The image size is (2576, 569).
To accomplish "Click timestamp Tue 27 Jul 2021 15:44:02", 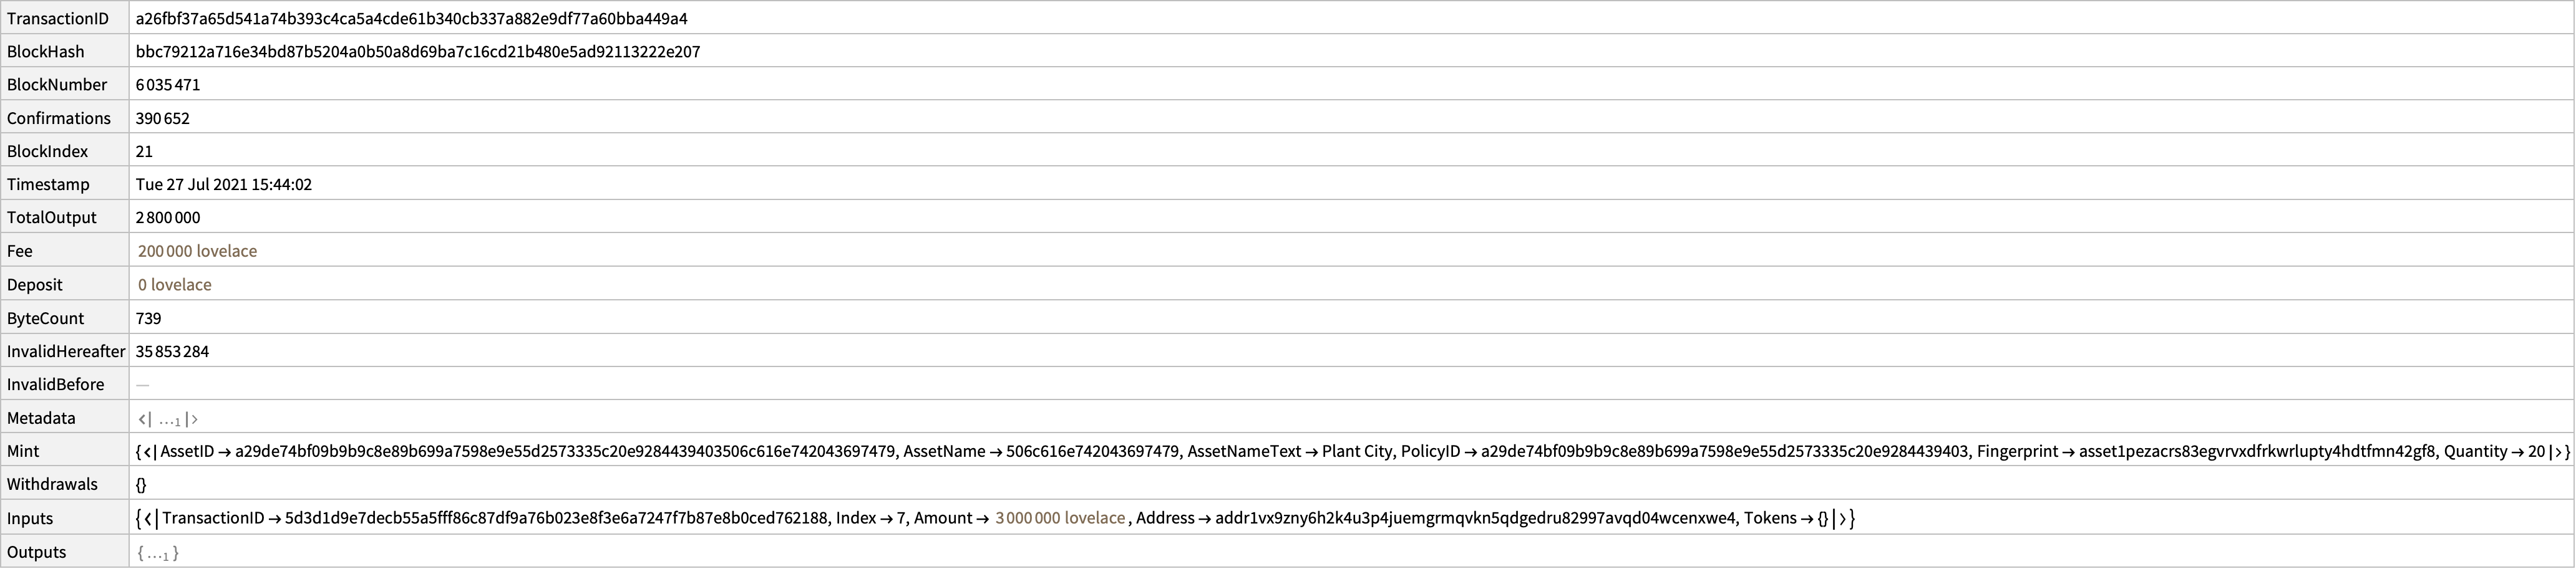I will coord(224,184).
